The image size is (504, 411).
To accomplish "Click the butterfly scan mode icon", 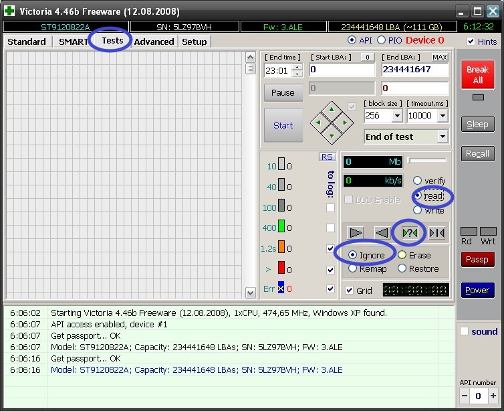I will (437, 232).
